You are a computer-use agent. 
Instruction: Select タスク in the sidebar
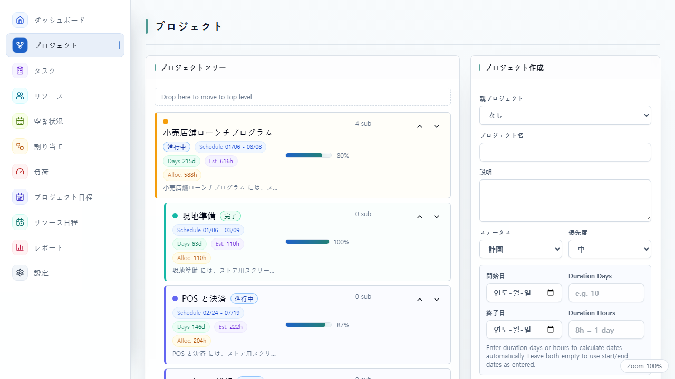click(x=65, y=71)
